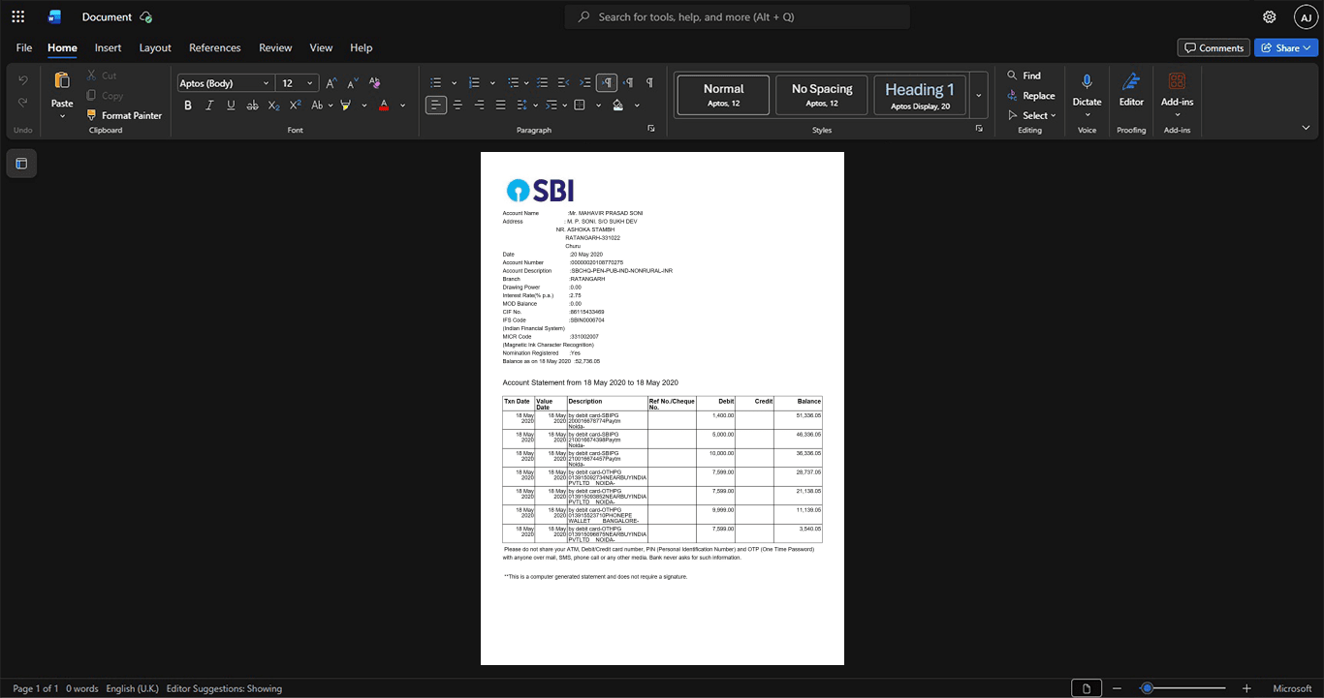Apply the No Spacing style
Screen dimensions: 1324x698
click(x=822, y=95)
